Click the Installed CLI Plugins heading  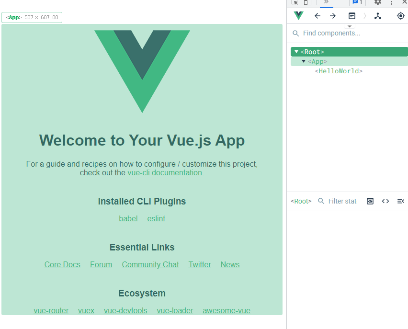click(142, 202)
